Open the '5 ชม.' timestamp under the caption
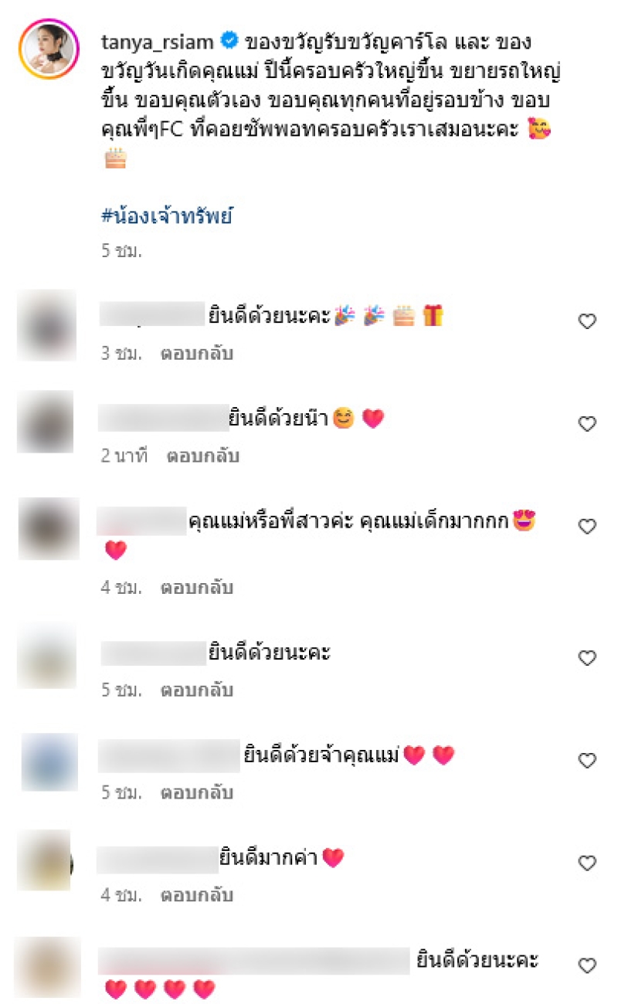The image size is (618, 1004). coord(121,251)
